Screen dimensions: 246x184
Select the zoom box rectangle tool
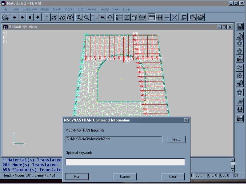tap(94, 17)
